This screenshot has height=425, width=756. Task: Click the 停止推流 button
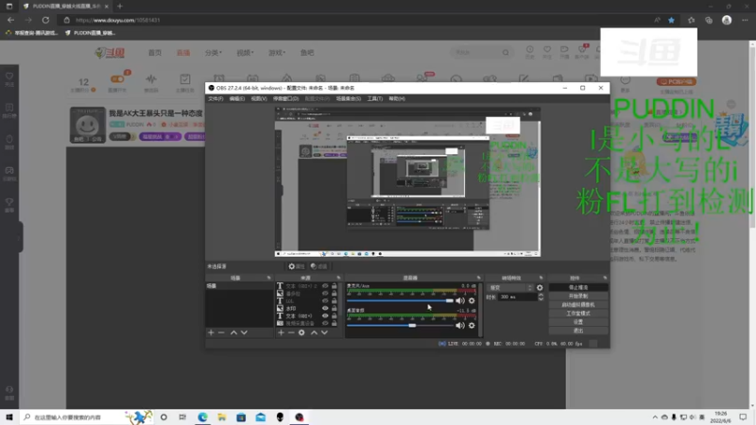[578, 287]
